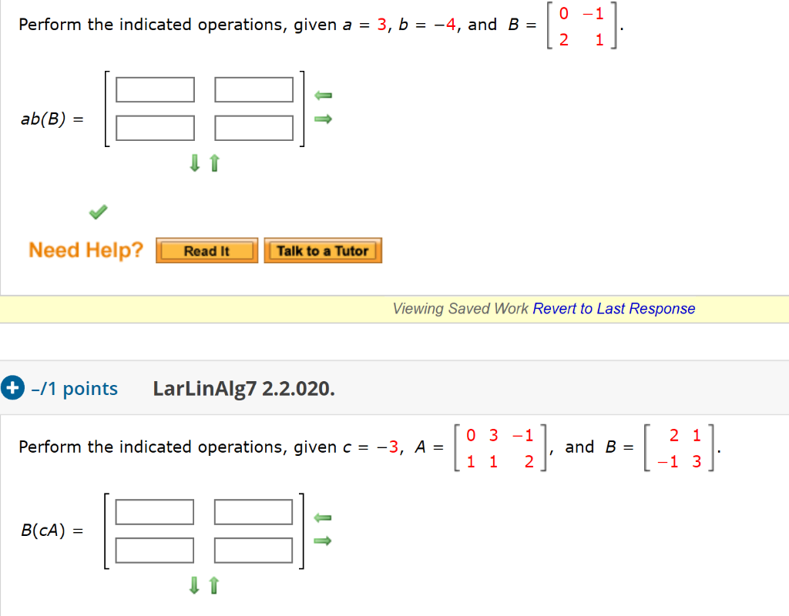Open Revert to Last Response link

coord(613,308)
